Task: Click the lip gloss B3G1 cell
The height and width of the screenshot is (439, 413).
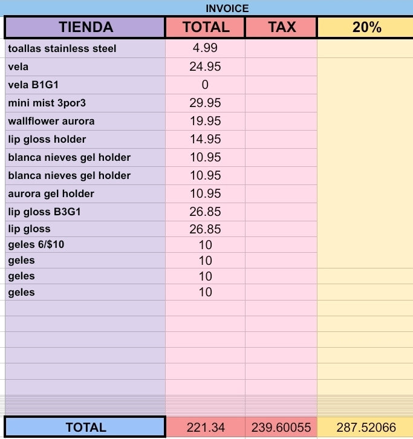Action: [x=85, y=212]
